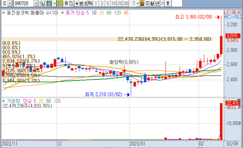Click the 10,000K volume axis label
This screenshot has width=243, height=148.
coord(234,123)
